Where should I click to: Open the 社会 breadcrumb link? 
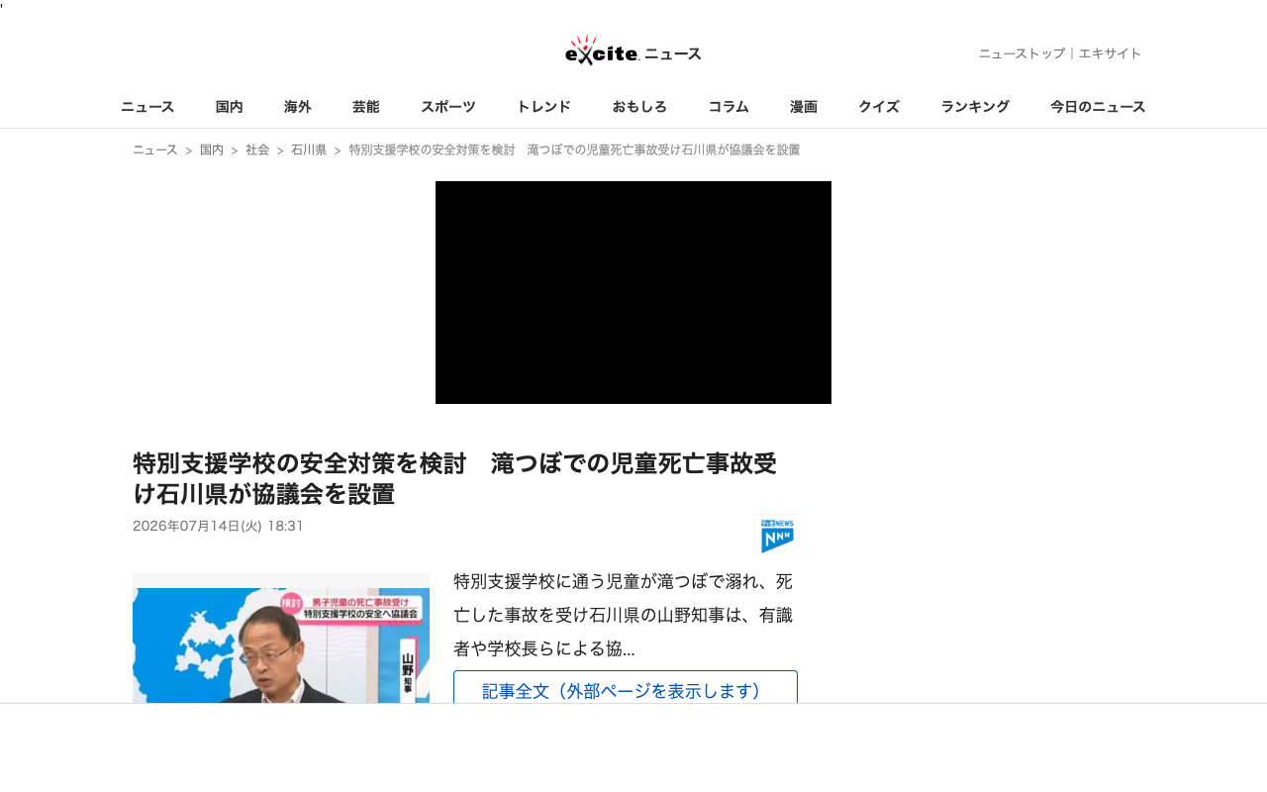257,149
